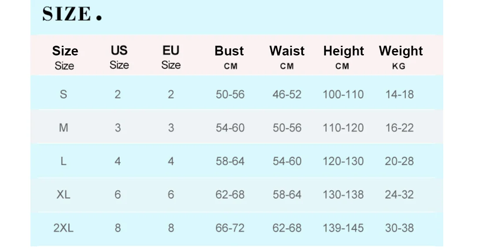The height and width of the screenshot is (252, 478).
Task: Select the XL size row label
Action: [x=63, y=194]
